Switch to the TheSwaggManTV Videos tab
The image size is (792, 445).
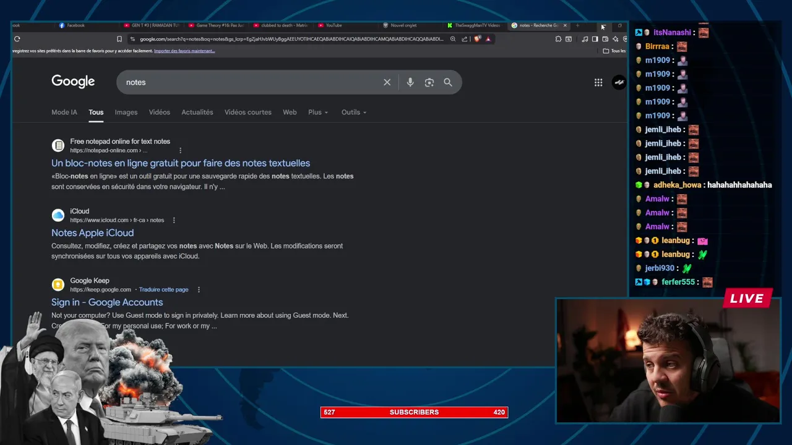click(474, 25)
